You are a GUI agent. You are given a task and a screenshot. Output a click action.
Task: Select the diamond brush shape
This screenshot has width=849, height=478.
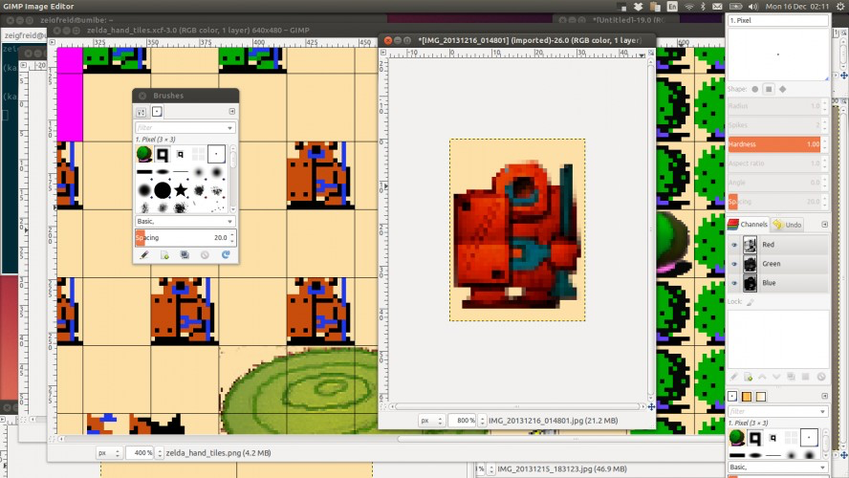(x=782, y=89)
